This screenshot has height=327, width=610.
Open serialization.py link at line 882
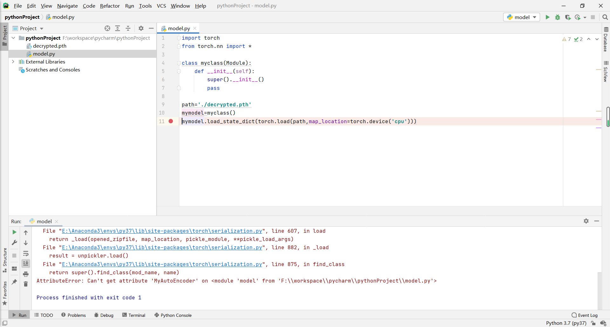point(162,248)
